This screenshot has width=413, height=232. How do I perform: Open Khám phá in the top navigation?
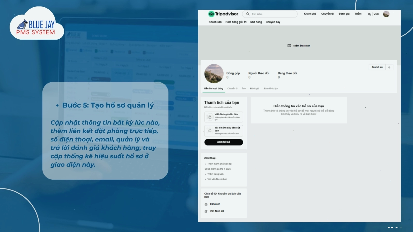310,14
